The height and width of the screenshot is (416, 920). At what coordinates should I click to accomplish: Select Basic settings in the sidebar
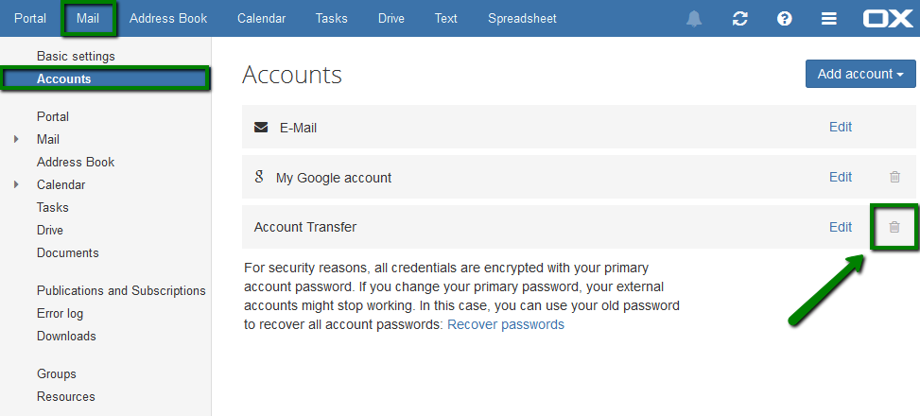[x=76, y=57]
